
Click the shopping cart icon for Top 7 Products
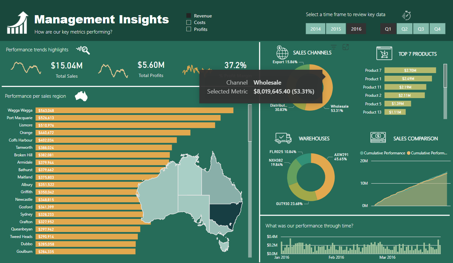point(384,53)
